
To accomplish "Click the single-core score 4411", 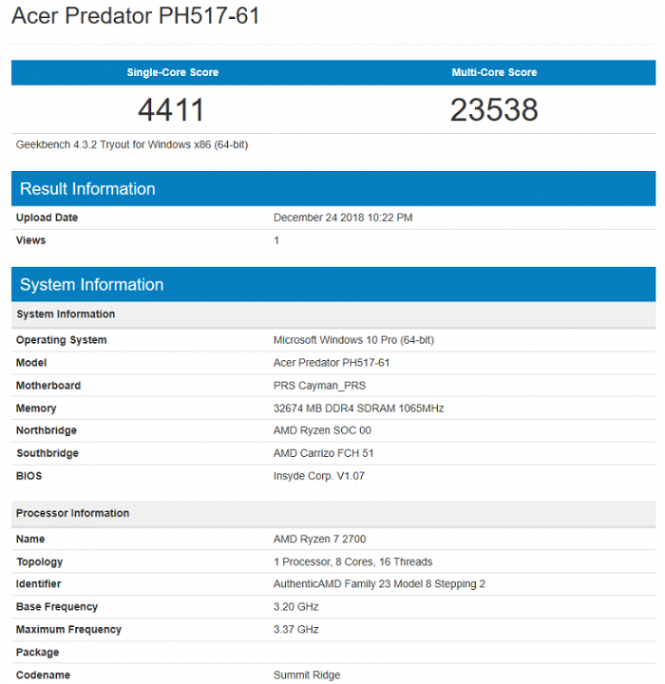I will tap(171, 109).
